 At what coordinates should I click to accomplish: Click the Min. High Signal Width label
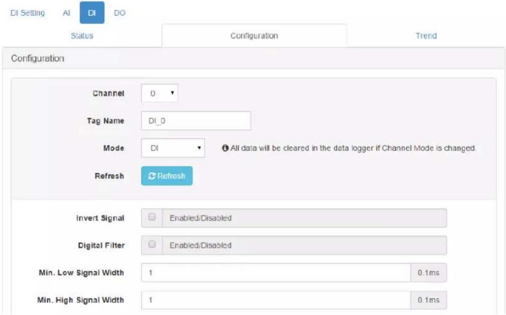click(81, 300)
